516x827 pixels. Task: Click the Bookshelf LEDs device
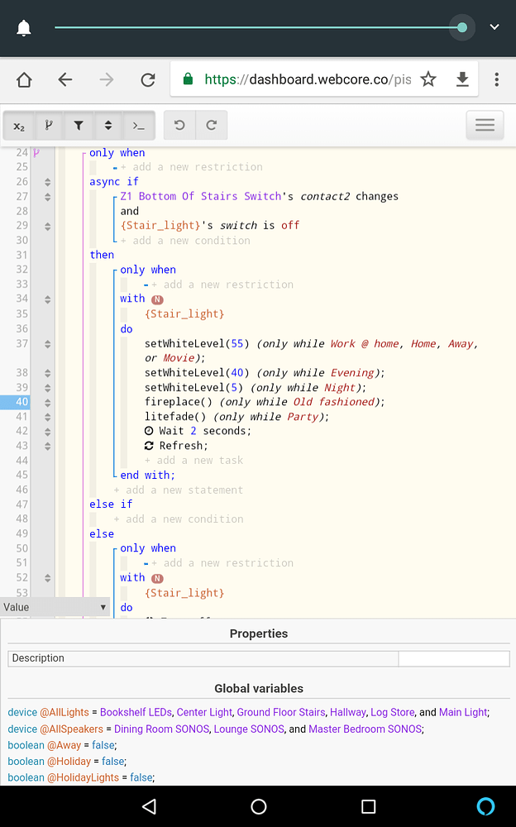pyautogui.click(x=136, y=713)
